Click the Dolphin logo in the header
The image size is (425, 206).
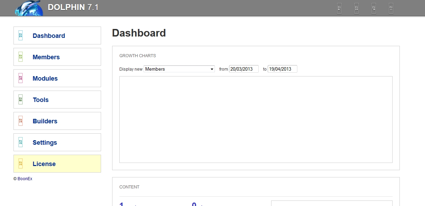pos(29,8)
